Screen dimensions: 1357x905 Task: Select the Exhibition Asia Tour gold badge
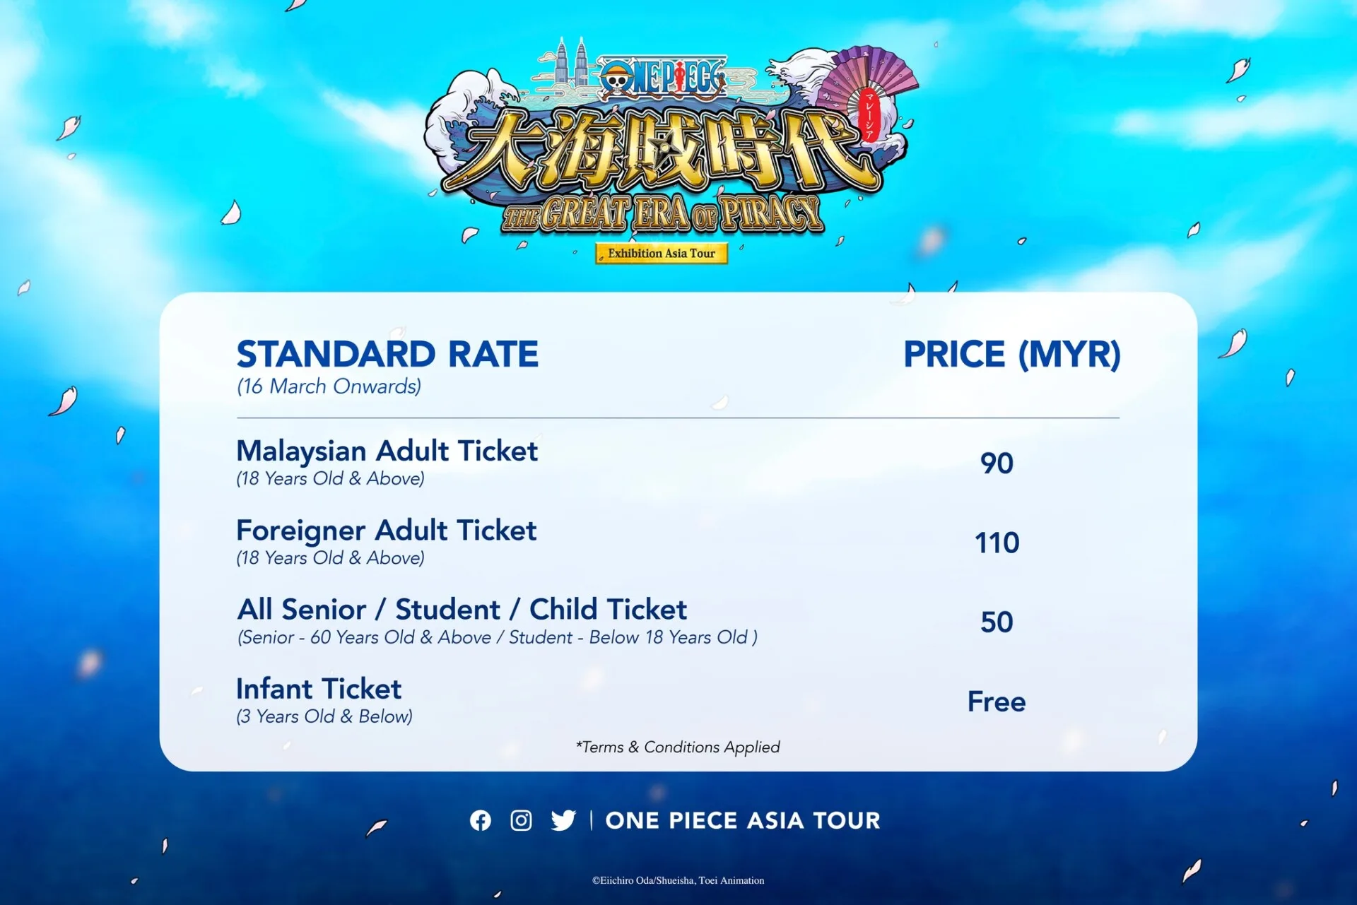[662, 253]
